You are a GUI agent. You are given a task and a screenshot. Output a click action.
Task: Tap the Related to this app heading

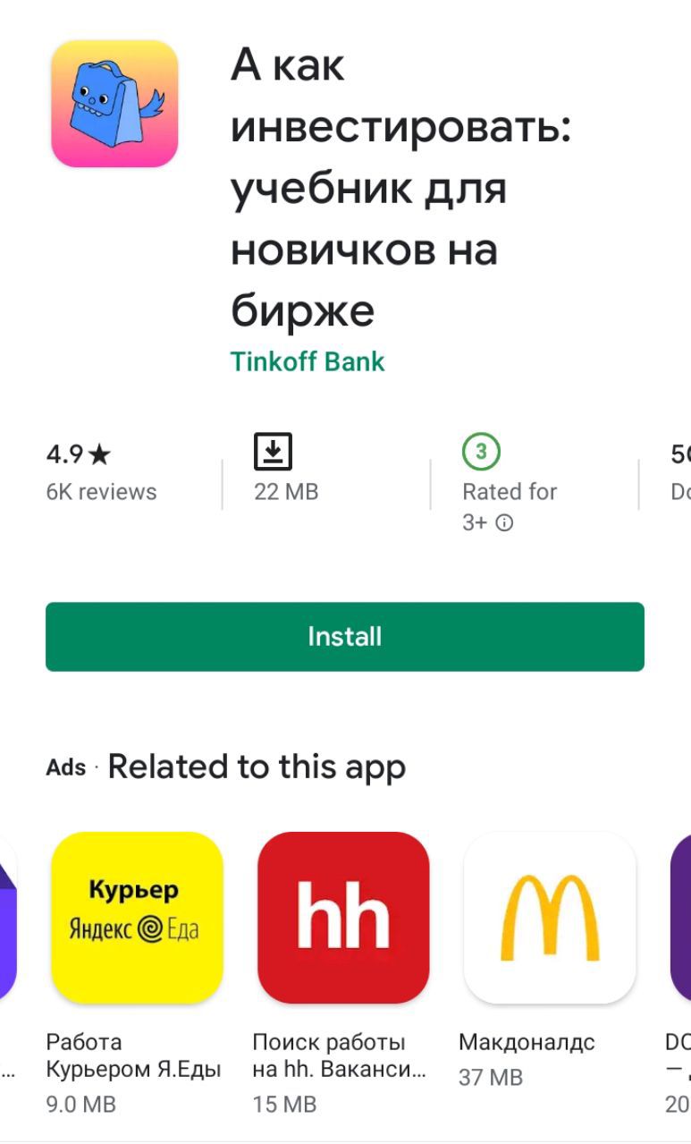[x=257, y=767]
